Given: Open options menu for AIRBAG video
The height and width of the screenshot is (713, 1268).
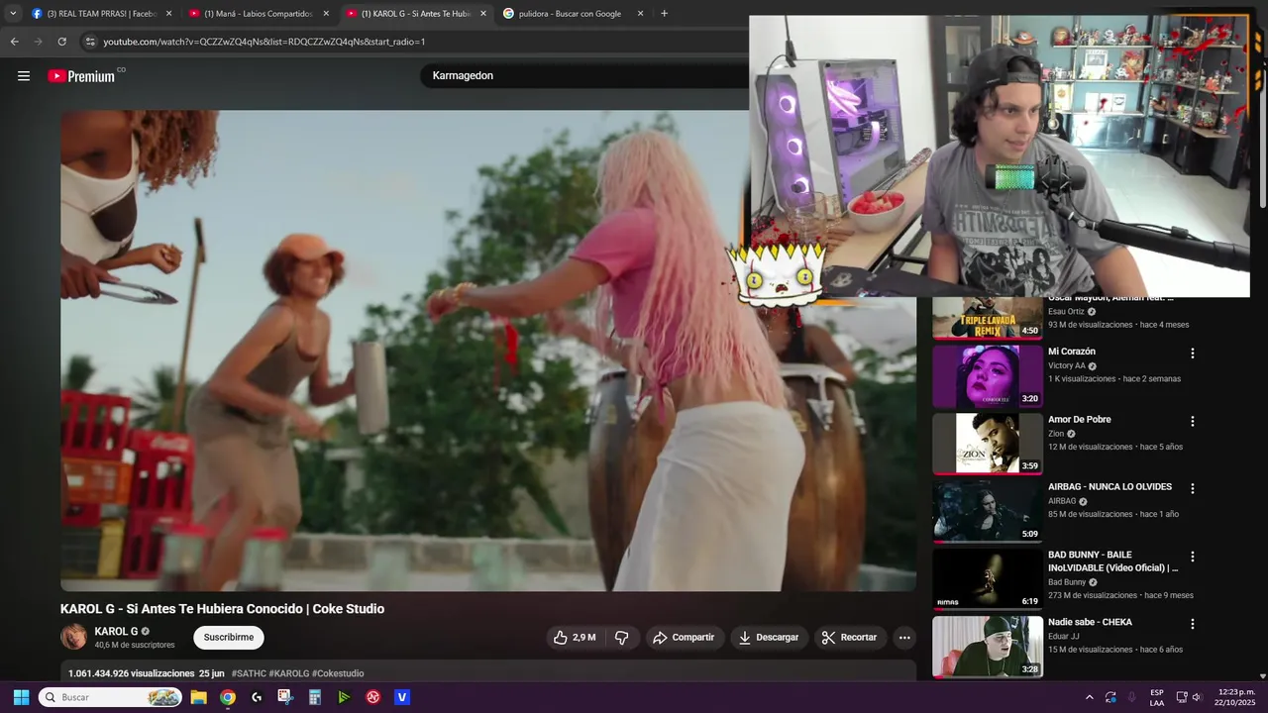Looking at the screenshot, I should point(1193,488).
